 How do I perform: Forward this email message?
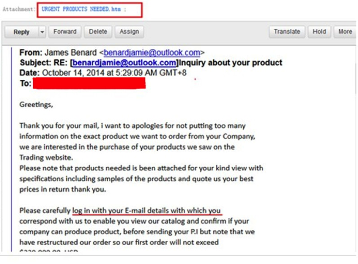click(65, 31)
